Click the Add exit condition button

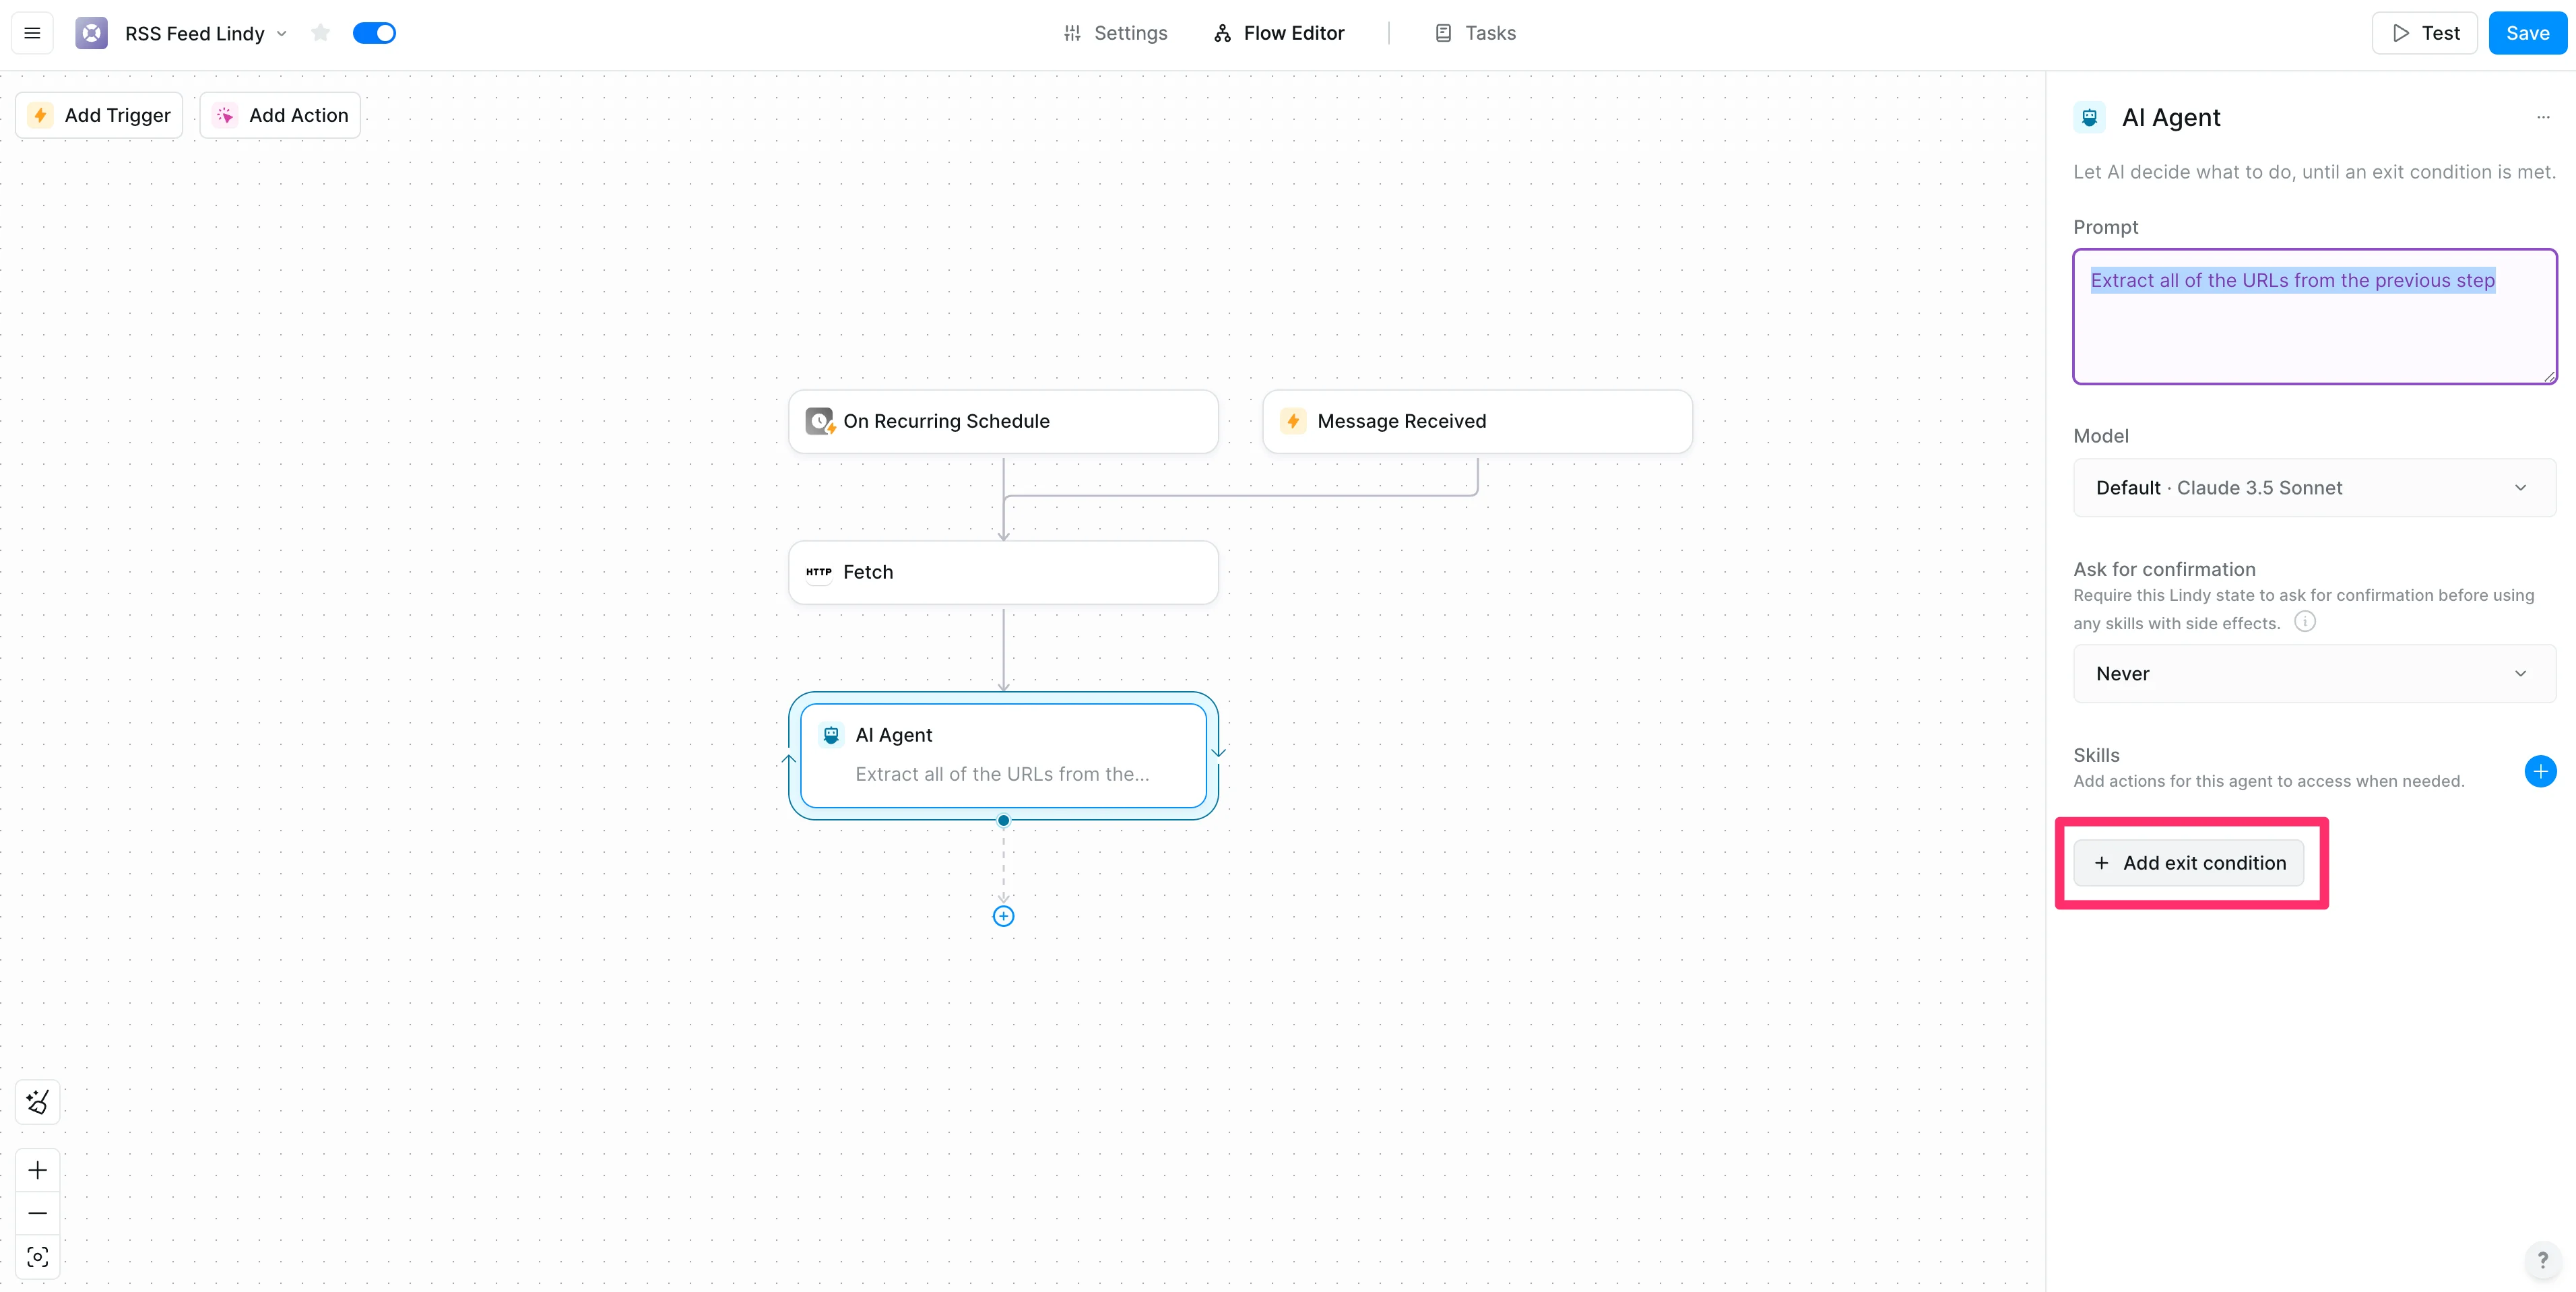[2189, 863]
